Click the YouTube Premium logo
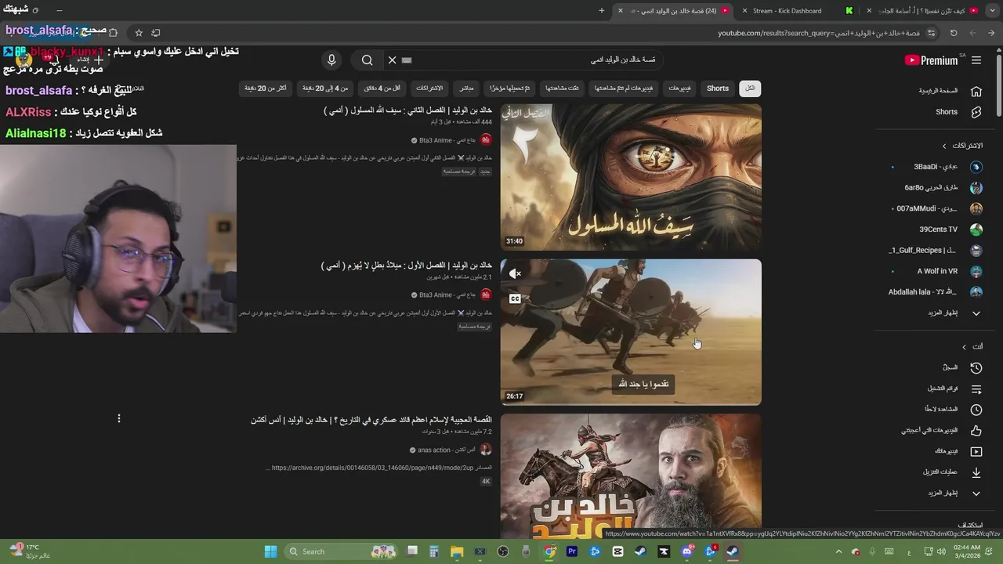The width and height of the screenshot is (1003, 564). coord(932,60)
